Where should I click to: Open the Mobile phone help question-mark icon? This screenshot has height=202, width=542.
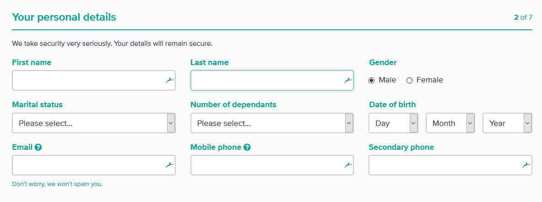click(x=247, y=147)
